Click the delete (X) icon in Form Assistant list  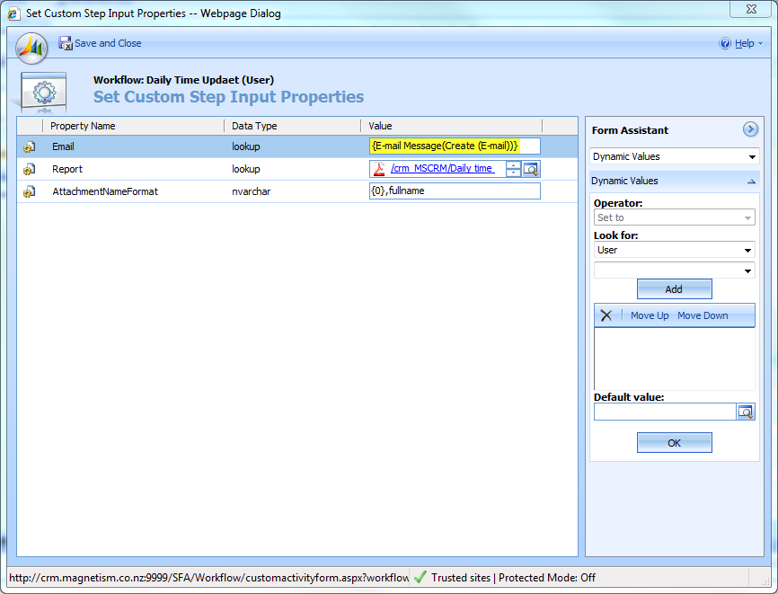click(x=606, y=315)
